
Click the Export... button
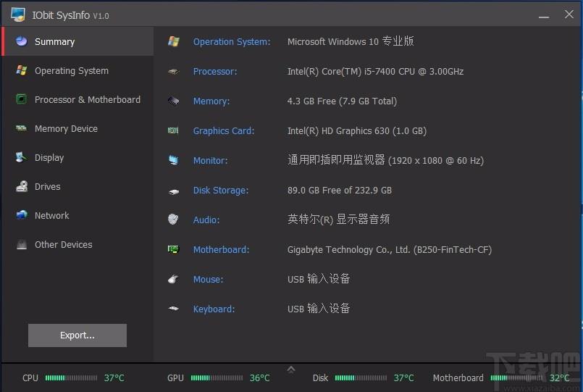click(x=77, y=335)
